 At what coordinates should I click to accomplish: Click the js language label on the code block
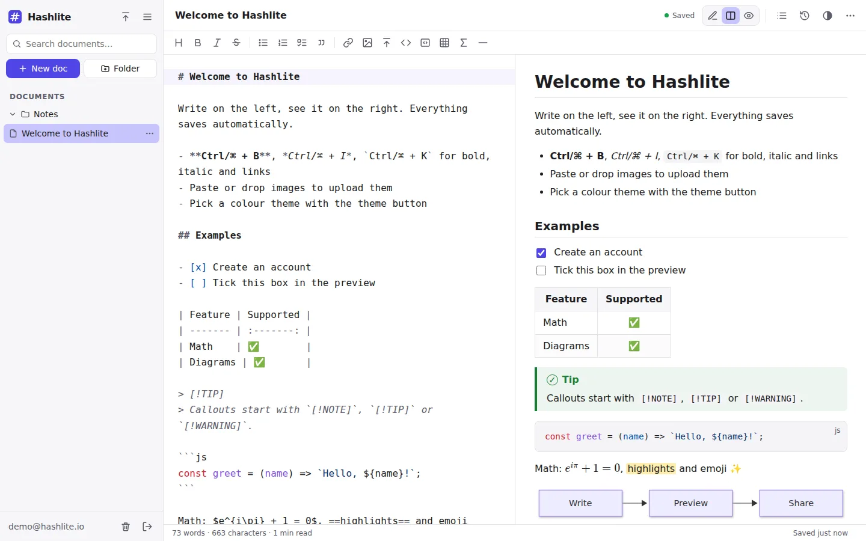[x=837, y=430]
